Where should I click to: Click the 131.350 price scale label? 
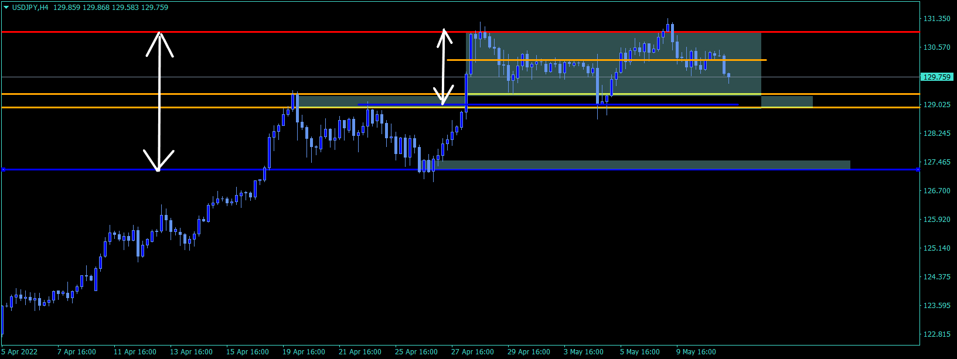936,19
